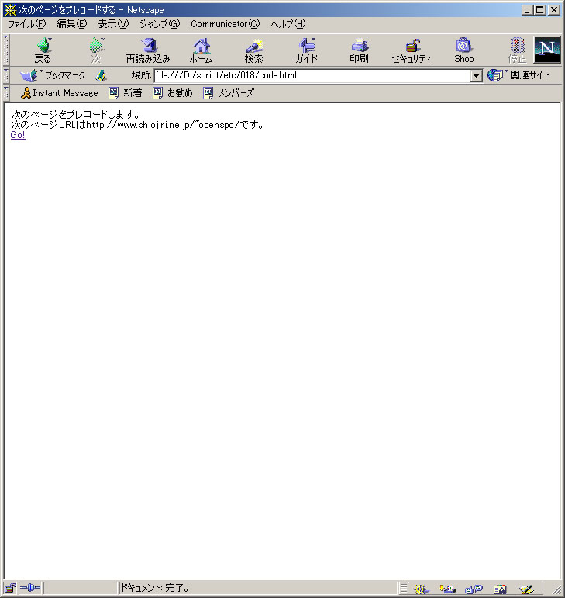
Task: Collapse the navigation toolbar grip
Action: [6, 50]
